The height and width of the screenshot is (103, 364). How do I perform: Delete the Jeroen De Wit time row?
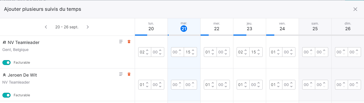[129, 74]
